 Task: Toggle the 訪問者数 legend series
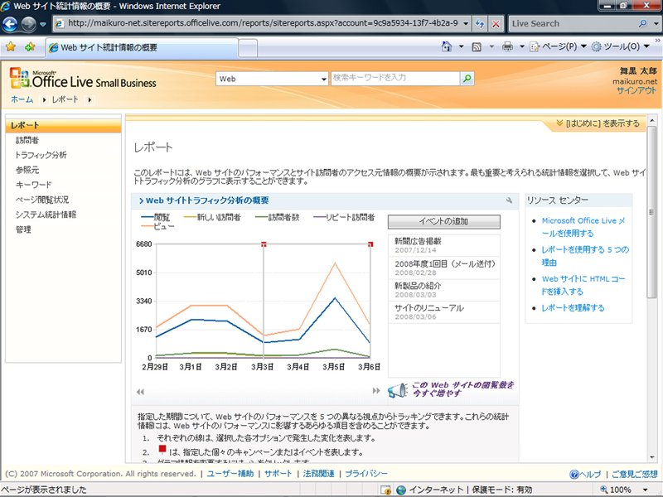tap(278, 217)
